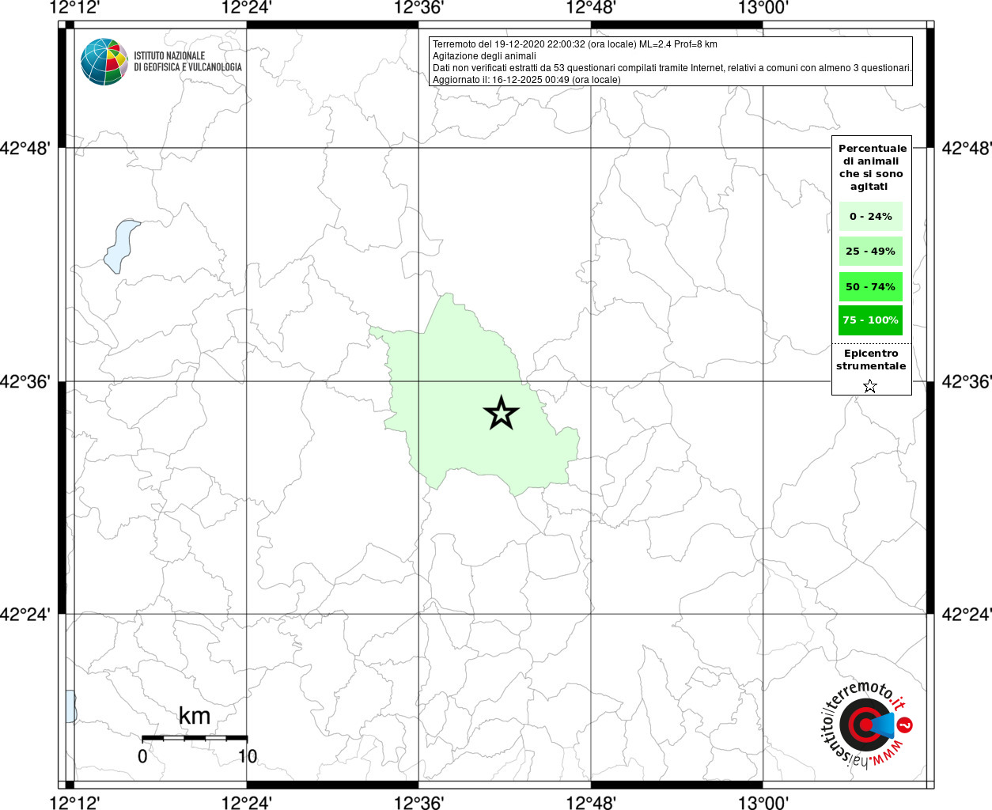
Task: Click the 'Percentuale di animali' legend heading
Action: 871,168
